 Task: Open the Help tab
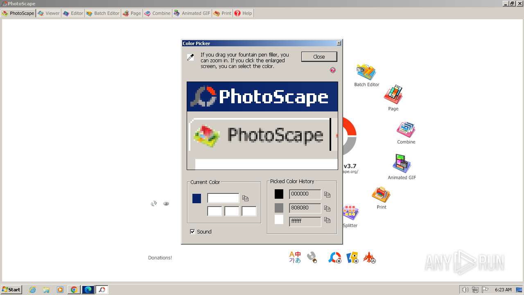pyautogui.click(x=243, y=13)
